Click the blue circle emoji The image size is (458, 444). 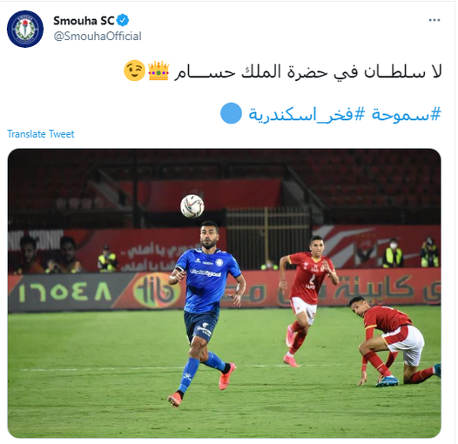pos(231,113)
